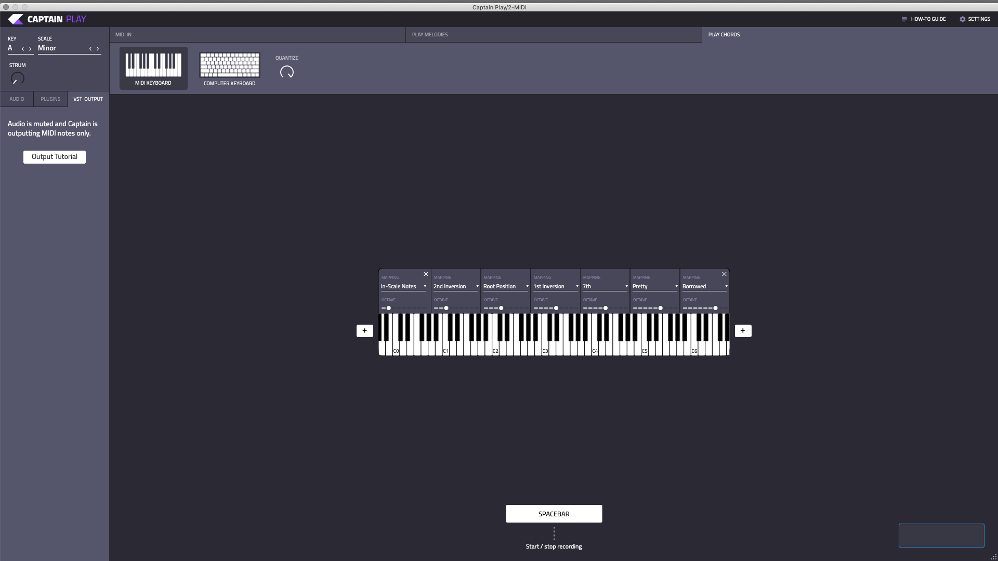Adjust 2nd Inversion octave slider
The image size is (998, 561).
[456, 308]
